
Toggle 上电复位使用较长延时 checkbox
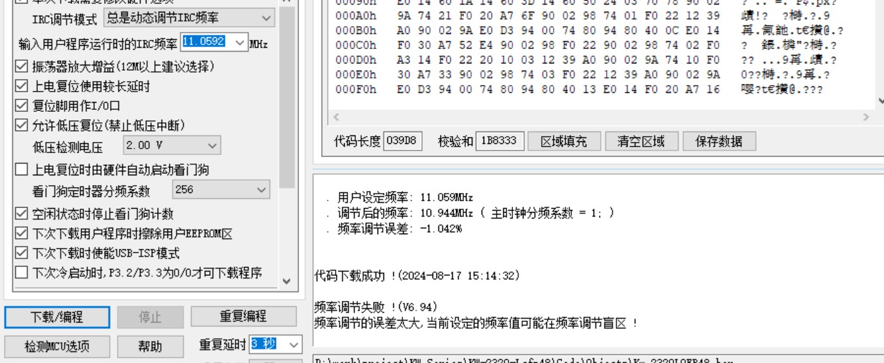(x=22, y=86)
